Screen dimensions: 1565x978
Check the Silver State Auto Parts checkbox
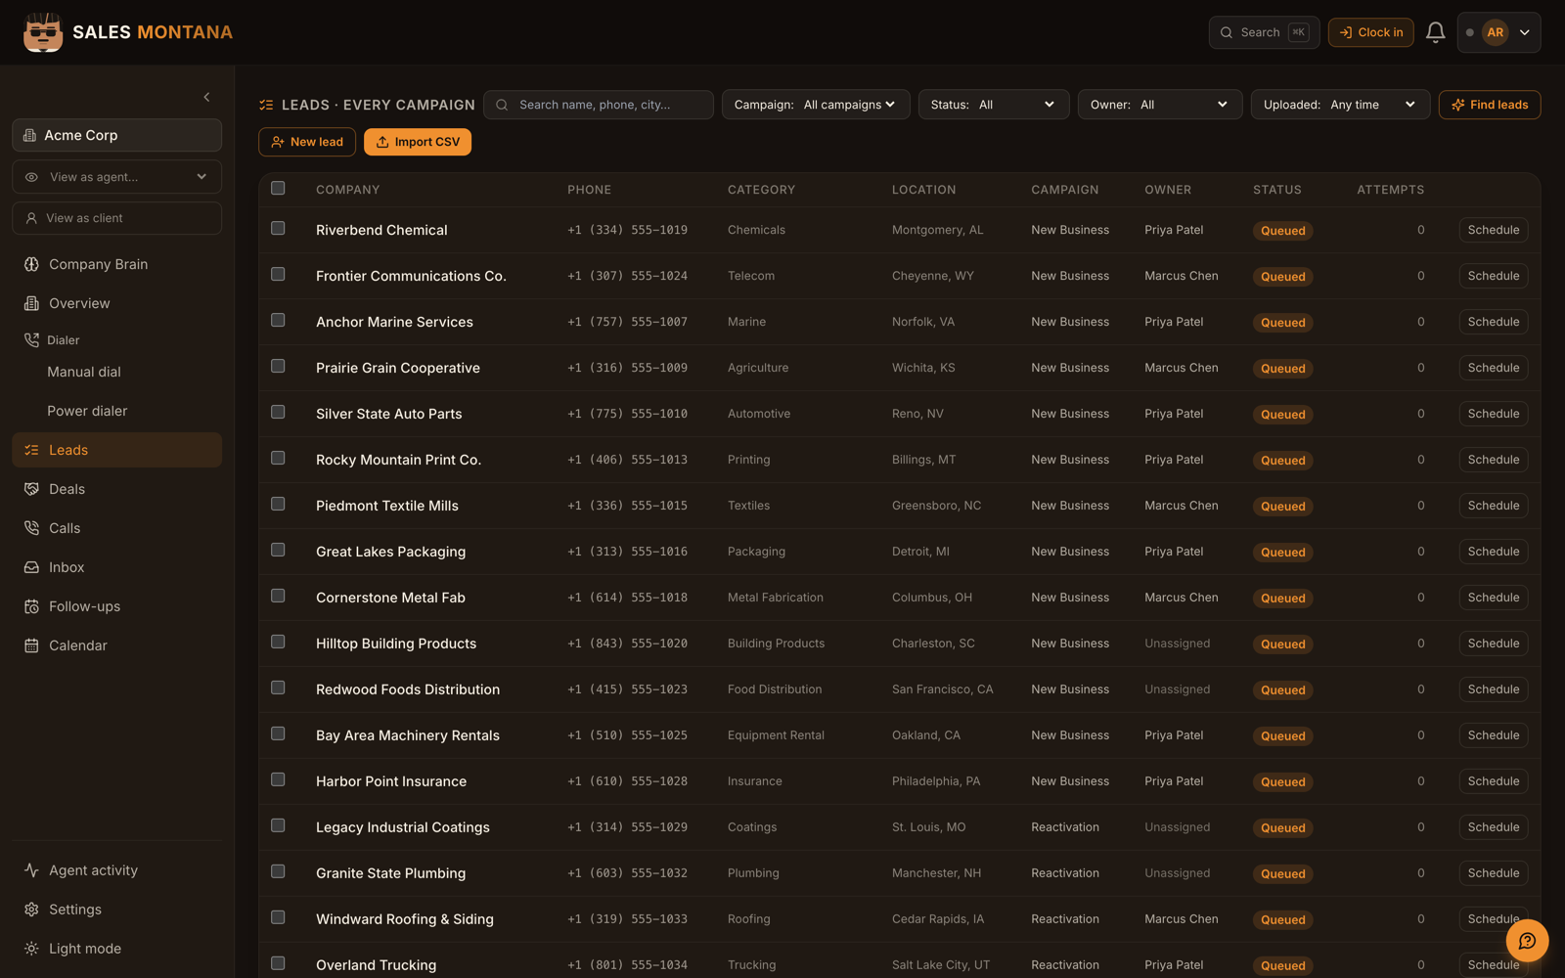coord(278,412)
